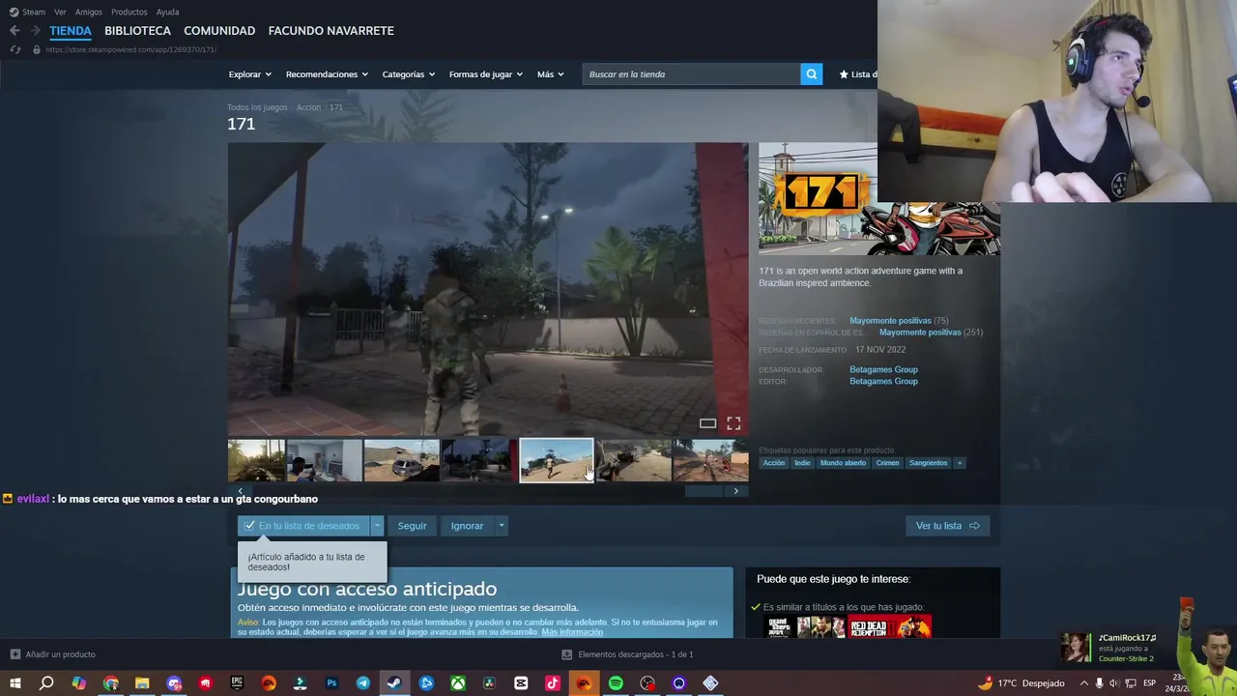The height and width of the screenshot is (696, 1237).
Task: Open the highlighted EA app in taskbar
Action: [584, 683]
